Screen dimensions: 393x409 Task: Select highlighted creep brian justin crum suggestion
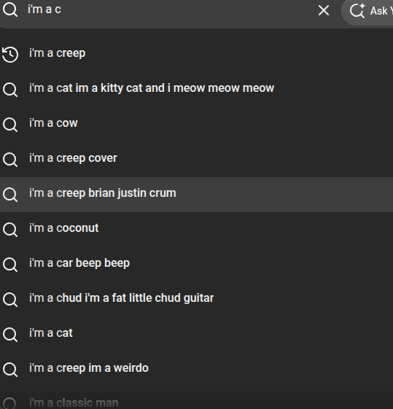click(x=196, y=195)
